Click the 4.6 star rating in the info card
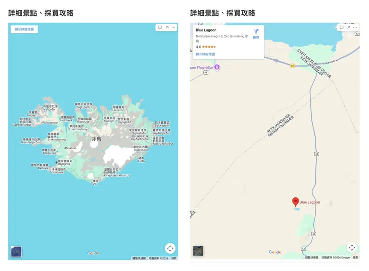The height and width of the screenshot is (271, 369). [206, 47]
